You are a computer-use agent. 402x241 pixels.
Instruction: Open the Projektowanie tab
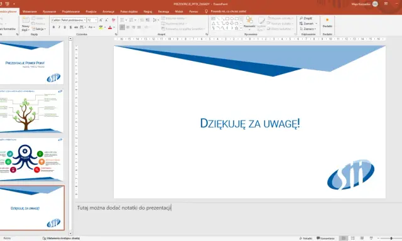pyautogui.click(x=71, y=11)
